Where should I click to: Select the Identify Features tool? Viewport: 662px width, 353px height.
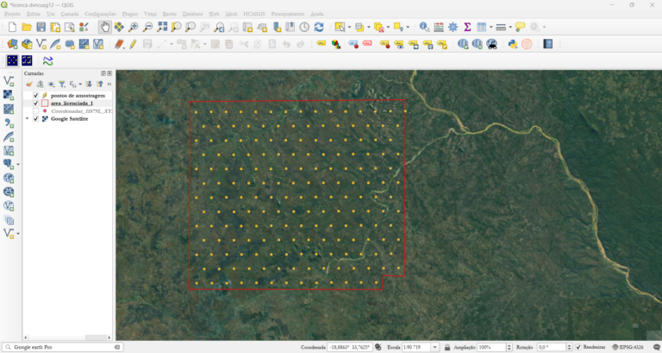pos(424,27)
